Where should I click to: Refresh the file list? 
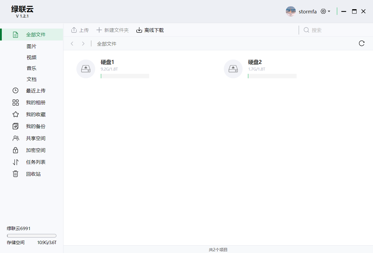pos(362,43)
